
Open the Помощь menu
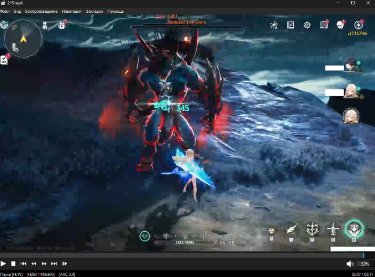(x=115, y=11)
